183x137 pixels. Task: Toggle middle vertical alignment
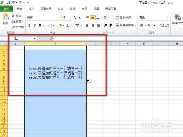point(93,18)
